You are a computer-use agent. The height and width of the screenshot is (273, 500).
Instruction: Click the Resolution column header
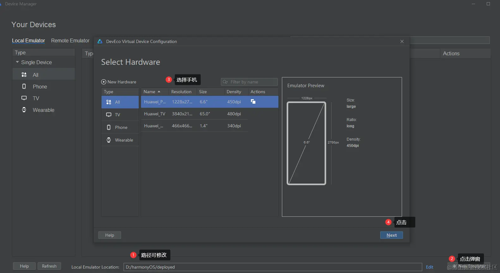coord(181,92)
